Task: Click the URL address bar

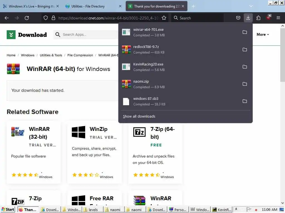Action: coord(108,18)
